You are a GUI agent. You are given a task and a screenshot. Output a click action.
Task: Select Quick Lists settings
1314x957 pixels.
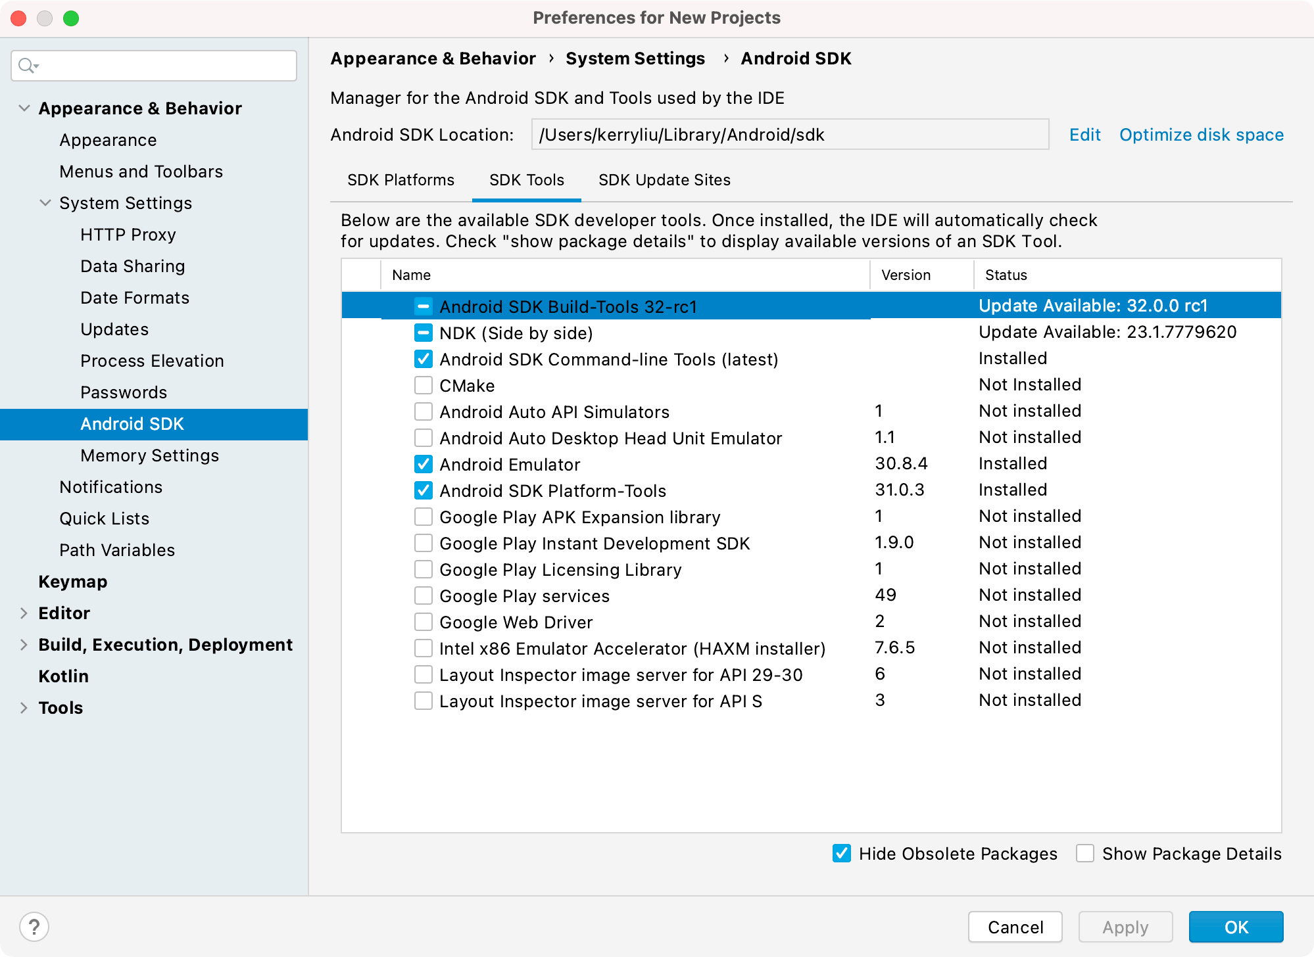point(105,519)
